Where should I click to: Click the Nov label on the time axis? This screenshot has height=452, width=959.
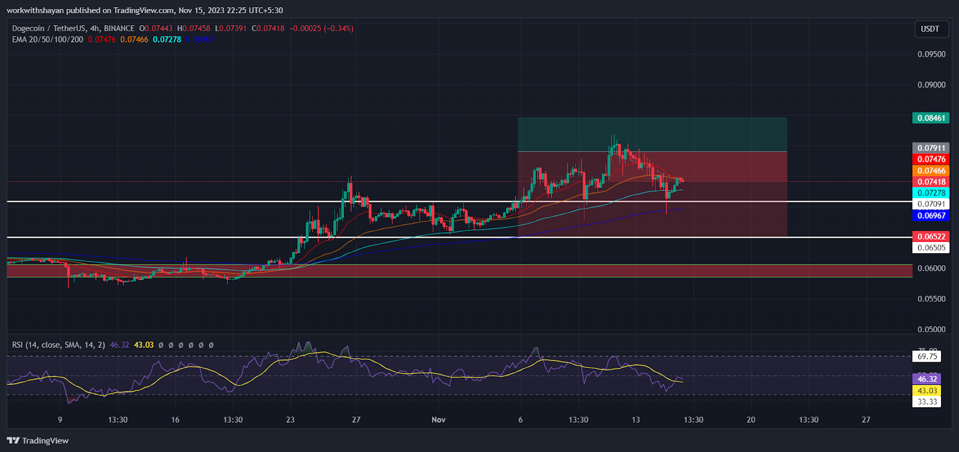tap(439, 420)
